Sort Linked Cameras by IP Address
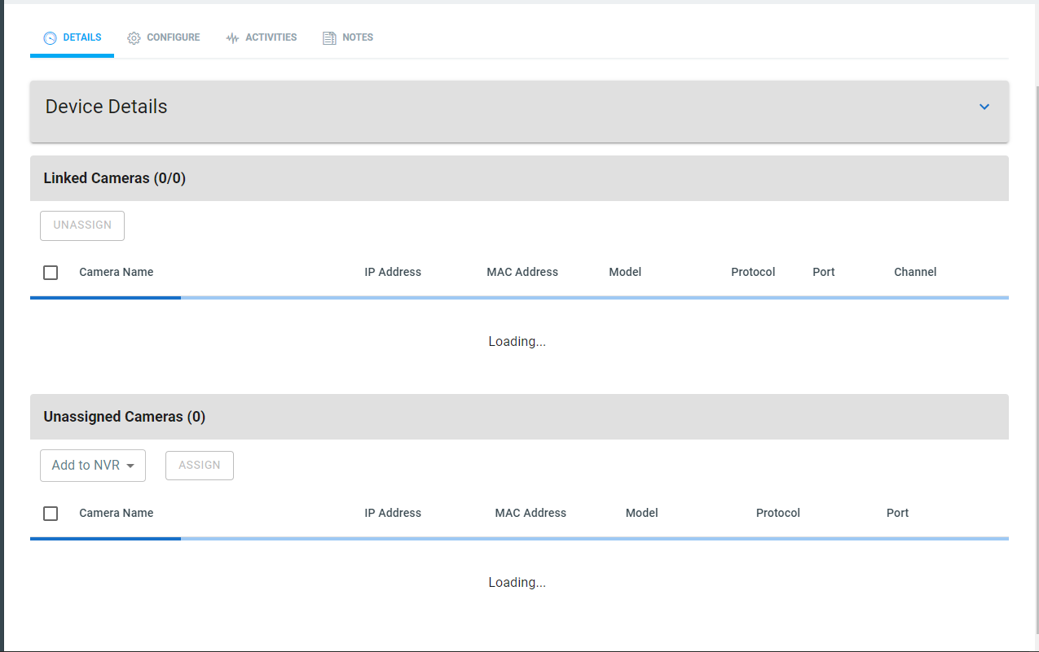 click(393, 272)
